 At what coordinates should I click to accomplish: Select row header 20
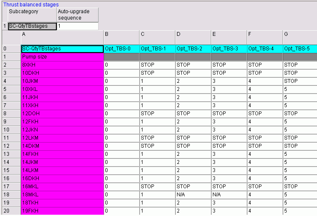coord(12,211)
